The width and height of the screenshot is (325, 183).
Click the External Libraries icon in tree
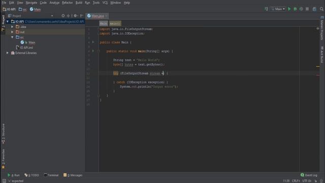click(13, 53)
